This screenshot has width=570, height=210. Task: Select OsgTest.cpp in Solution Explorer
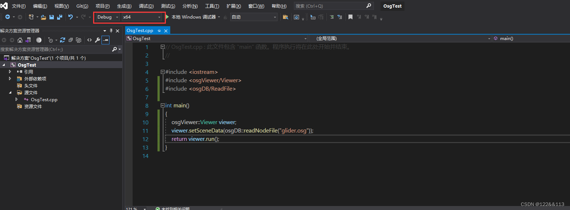(x=44, y=99)
